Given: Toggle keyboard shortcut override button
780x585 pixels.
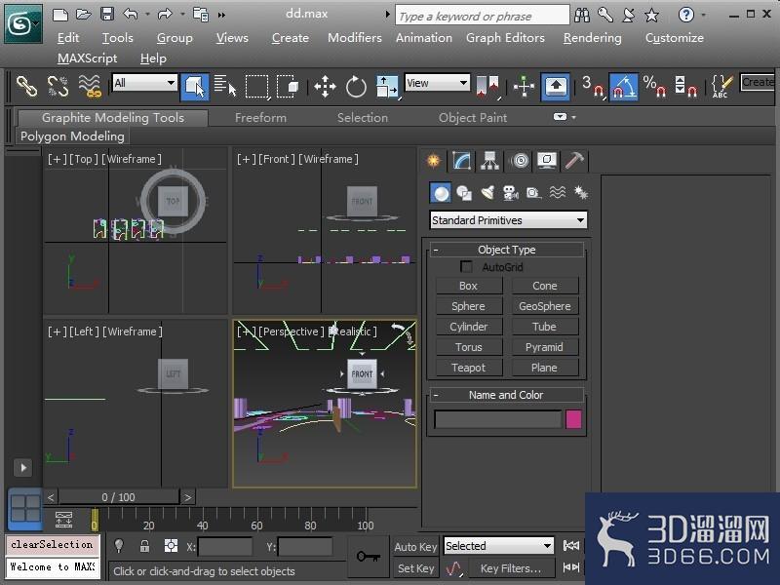Looking at the screenshot, I should point(556,87).
